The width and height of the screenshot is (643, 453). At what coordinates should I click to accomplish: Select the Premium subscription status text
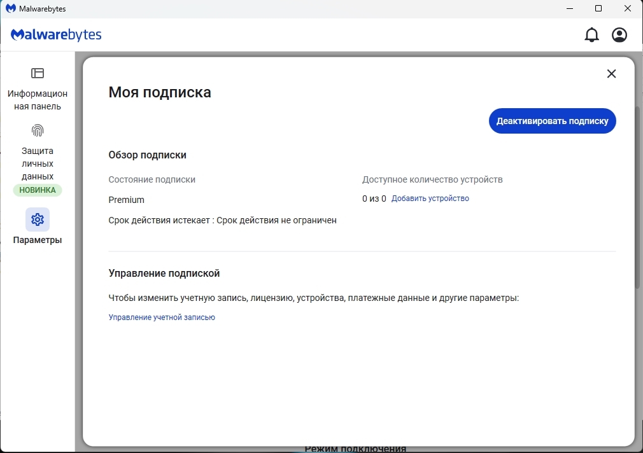pyautogui.click(x=126, y=200)
